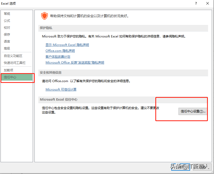This screenshot has width=214, height=174.
Task: Select 信任中心 in the sidebar
Action: 17,77
